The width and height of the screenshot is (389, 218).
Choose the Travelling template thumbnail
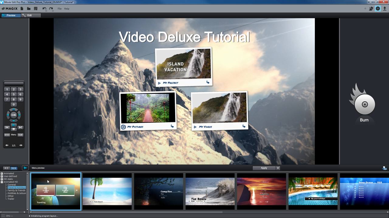tap(56, 191)
